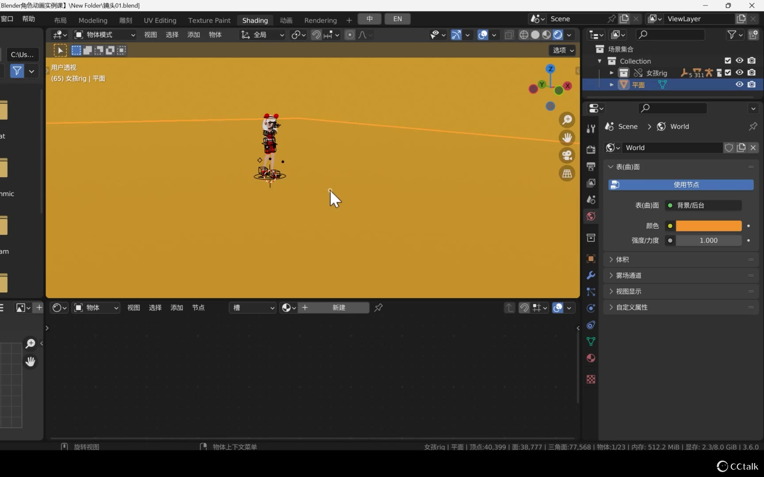Select wireframe viewport shading
Image resolution: width=764 pixels, height=477 pixels.
click(524, 35)
